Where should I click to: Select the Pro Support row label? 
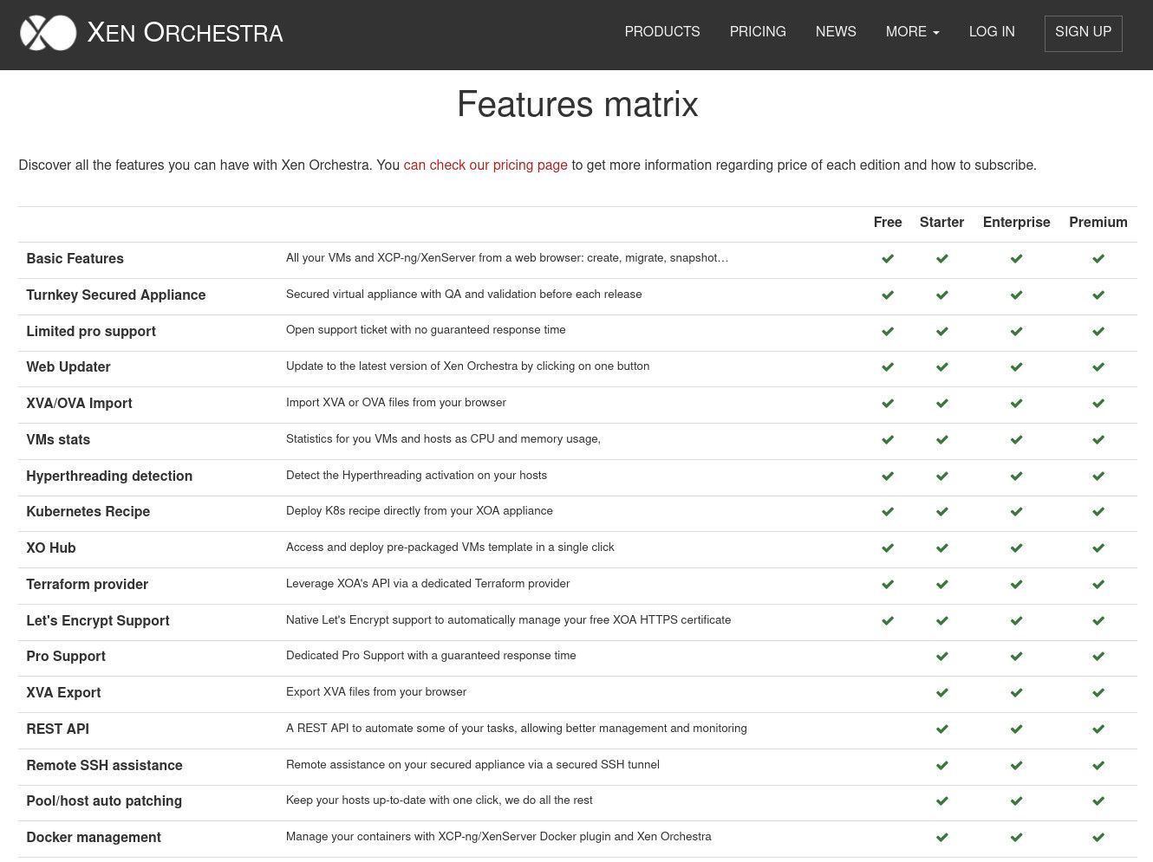[66, 657]
